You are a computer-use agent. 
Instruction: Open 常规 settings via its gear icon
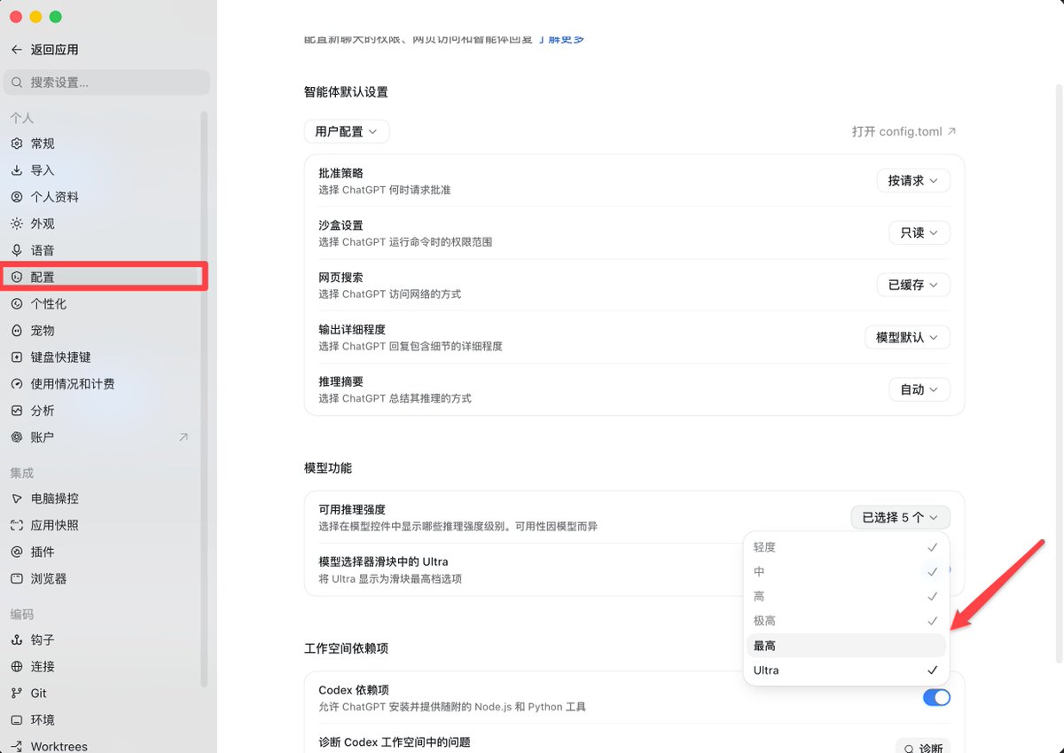(x=17, y=144)
